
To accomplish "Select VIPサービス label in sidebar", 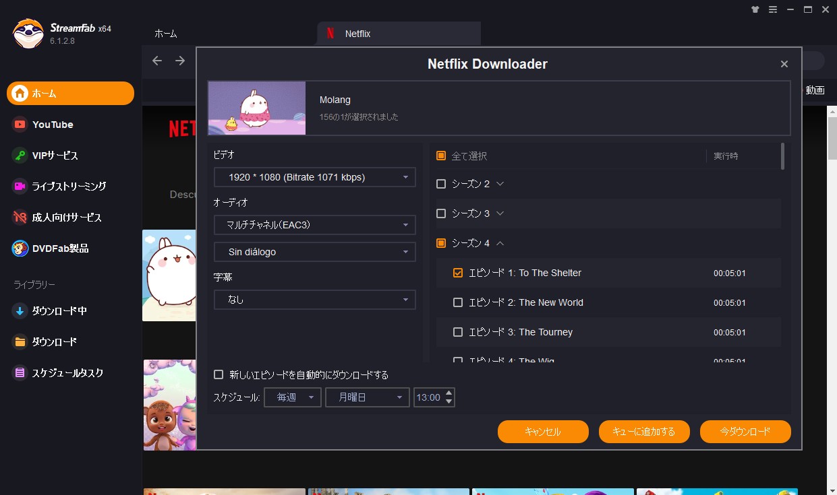I will tap(55, 156).
